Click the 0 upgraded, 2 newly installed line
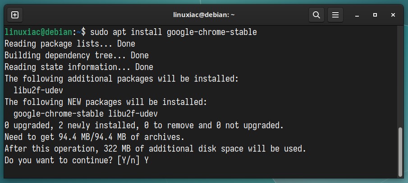 click(144, 125)
